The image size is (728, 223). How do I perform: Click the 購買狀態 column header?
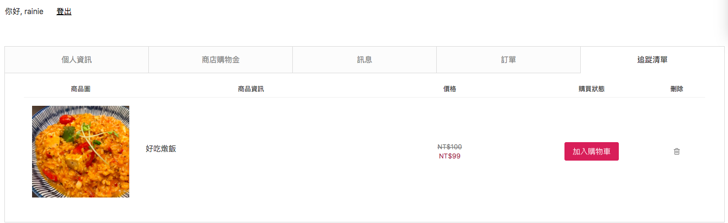click(591, 89)
